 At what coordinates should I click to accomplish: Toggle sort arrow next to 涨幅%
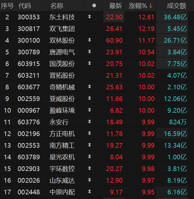pyautogui.click(x=150, y=6)
